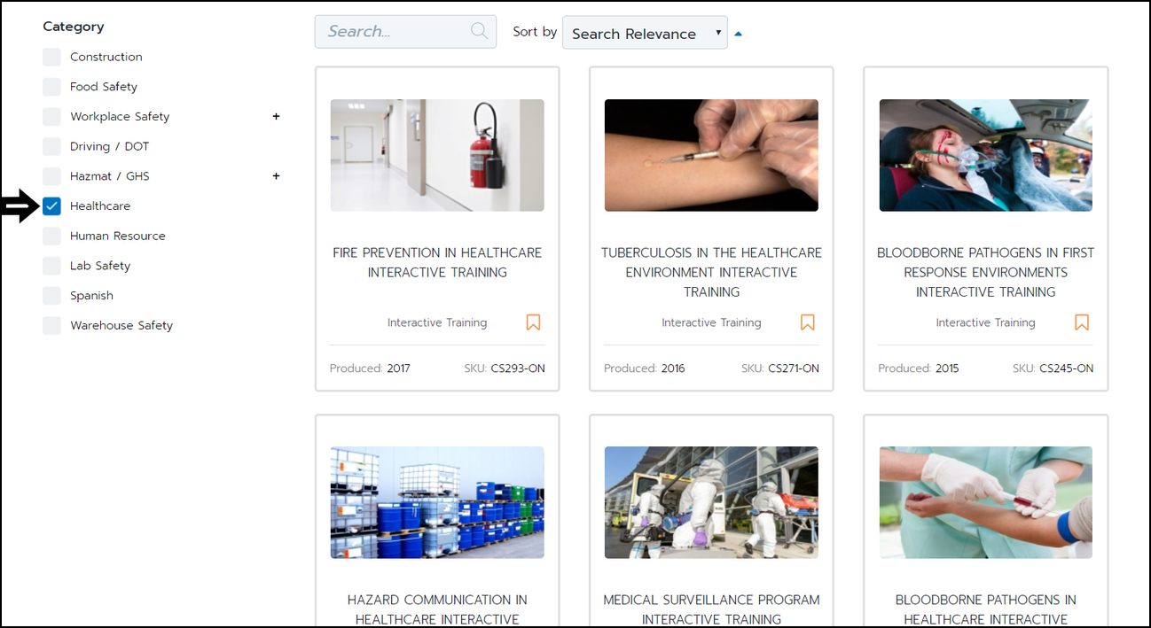Image resolution: width=1151 pixels, height=628 pixels.
Task: Click the tuberculosis skin test thumbnail
Action: (711, 155)
